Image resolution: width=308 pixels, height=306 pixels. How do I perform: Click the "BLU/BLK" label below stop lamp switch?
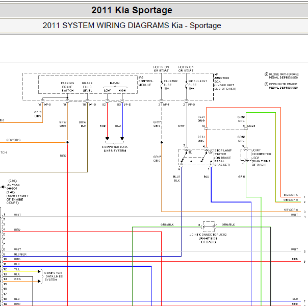pyautogui.click(x=176, y=178)
